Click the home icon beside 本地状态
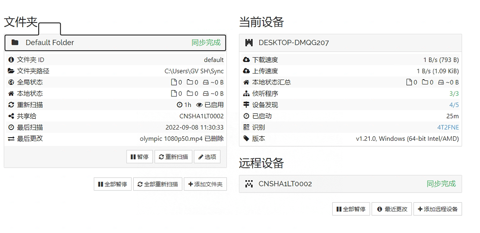 [x=11, y=93]
